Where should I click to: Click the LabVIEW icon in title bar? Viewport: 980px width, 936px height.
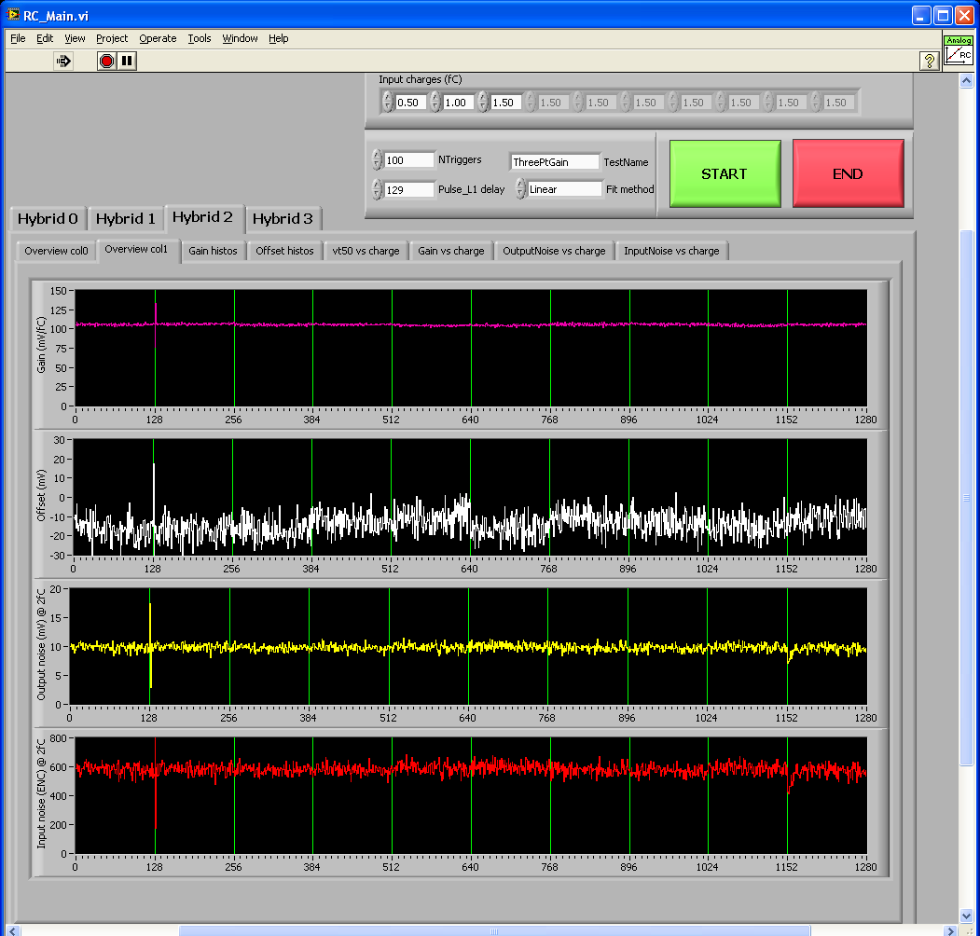pos(13,16)
